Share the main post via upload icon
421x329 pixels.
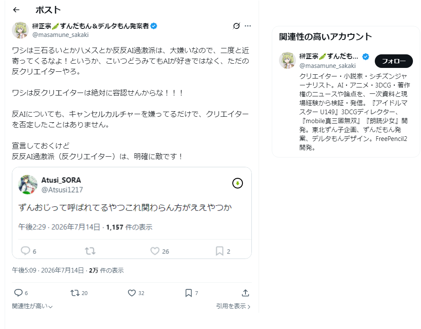click(245, 293)
